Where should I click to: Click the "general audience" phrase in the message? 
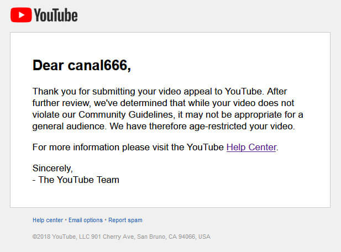67,126
